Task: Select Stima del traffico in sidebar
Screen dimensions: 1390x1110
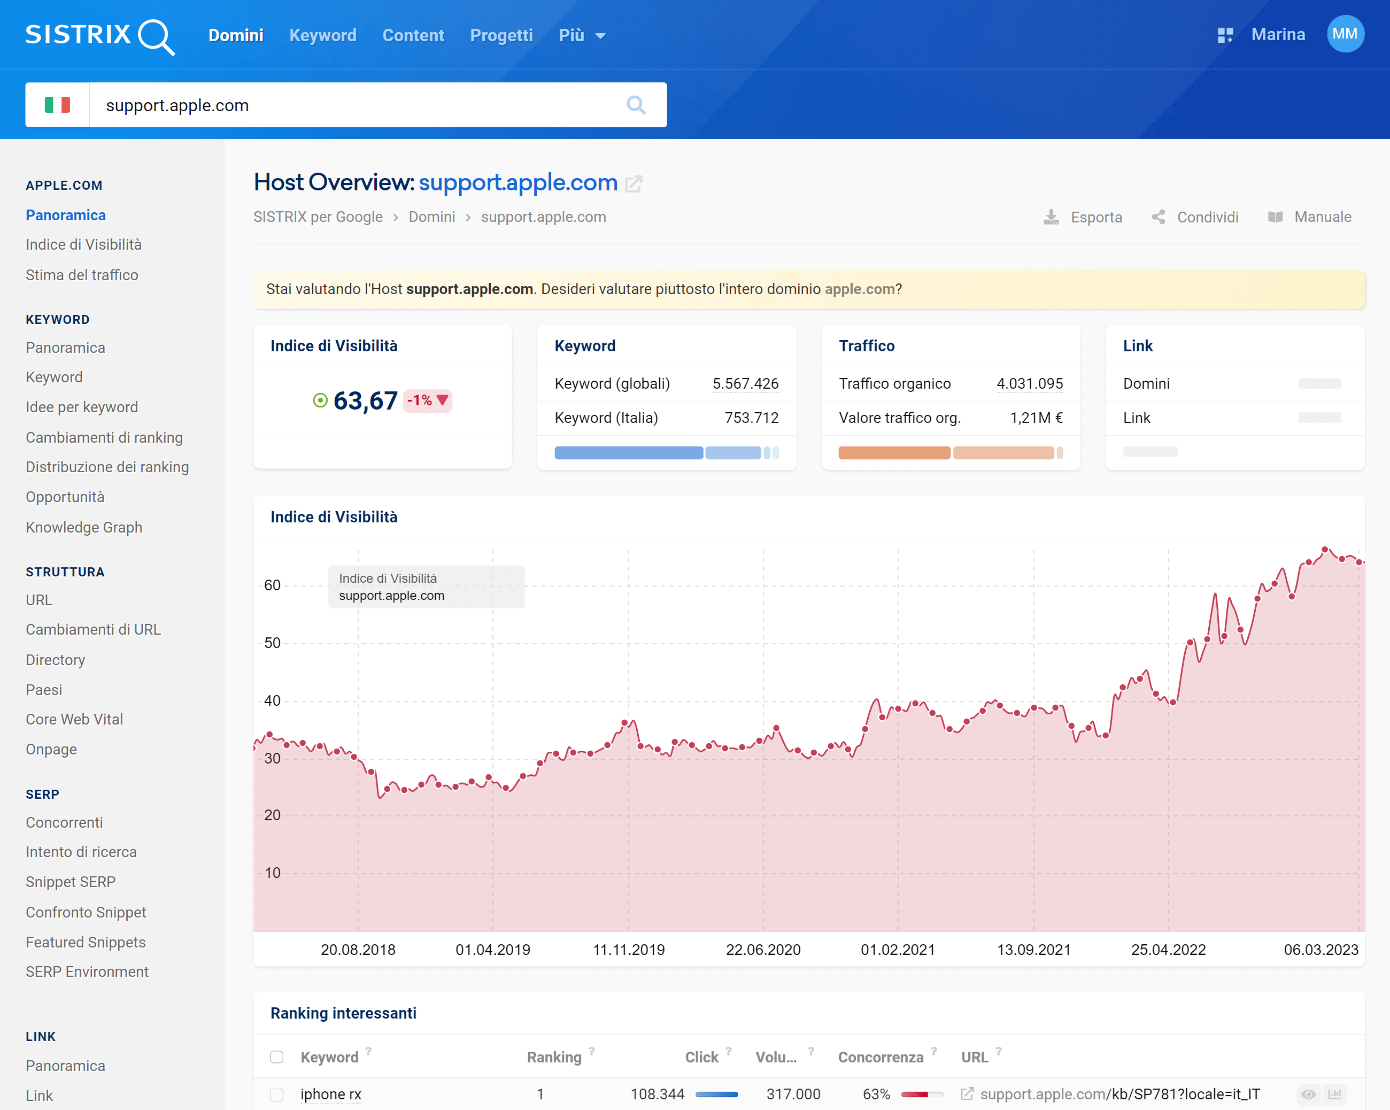Action: [x=82, y=275]
